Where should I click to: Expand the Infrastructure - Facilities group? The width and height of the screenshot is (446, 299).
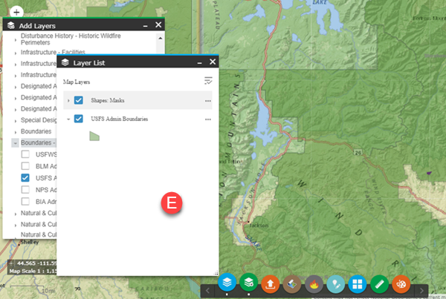[16, 53]
